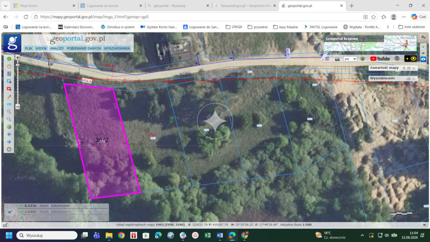Open the pol language dropdown
430x242 pixels.
[x=350, y=59]
